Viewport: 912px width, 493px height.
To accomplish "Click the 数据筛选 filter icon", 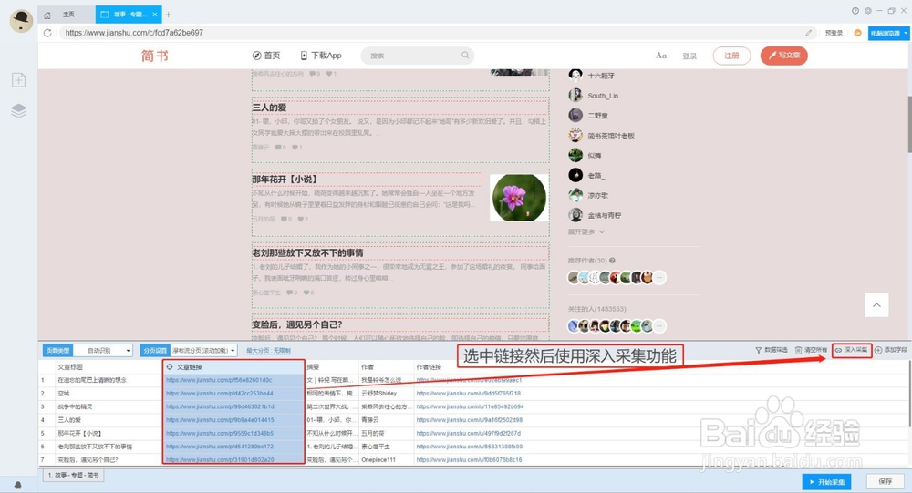I will tap(759, 350).
